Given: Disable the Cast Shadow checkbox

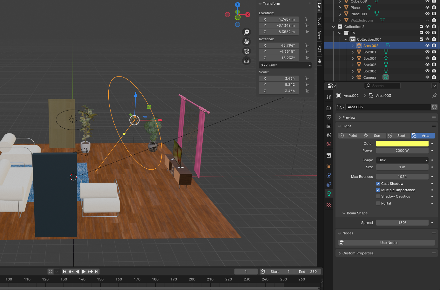Looking at the screenshot, I should coord(378,184).
